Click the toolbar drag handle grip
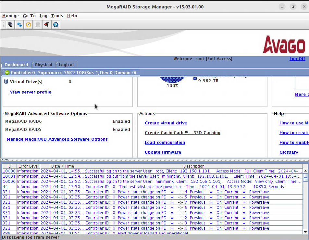309x240 pixels. click(x=3, y=25)
